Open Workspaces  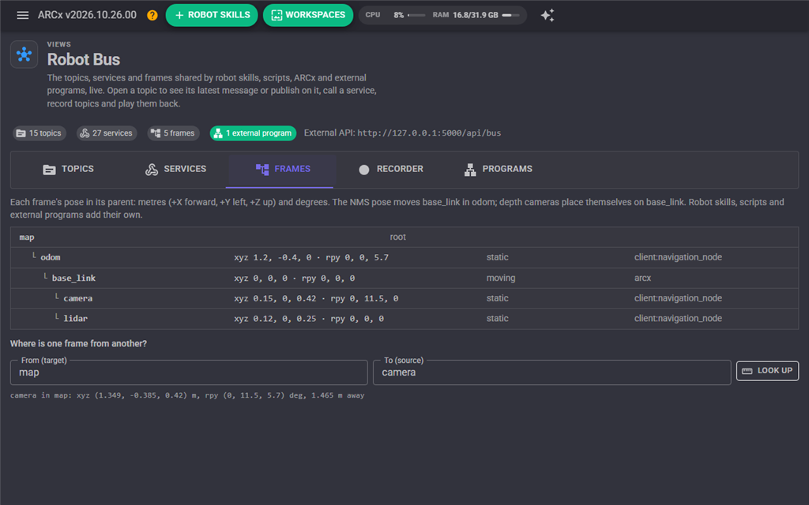coord(308,15)
